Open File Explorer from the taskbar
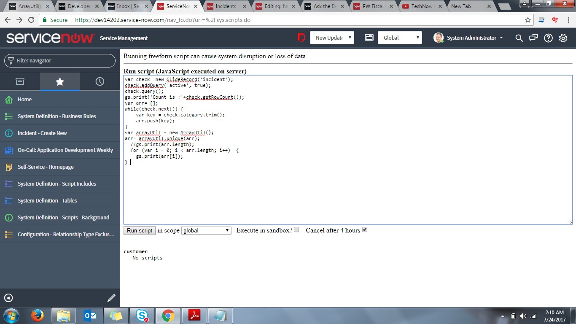The width and height of the screenshot is (576, 324). (x=64, y=316)
